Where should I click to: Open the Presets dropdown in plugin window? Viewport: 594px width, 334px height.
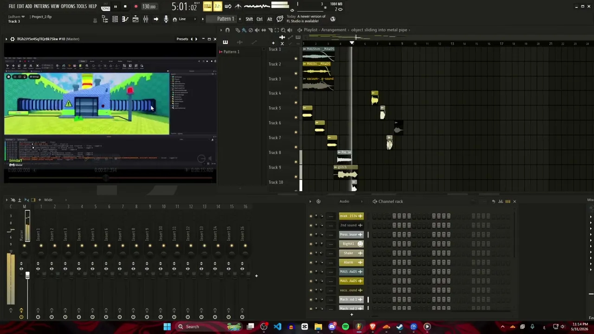coord(182,39)
